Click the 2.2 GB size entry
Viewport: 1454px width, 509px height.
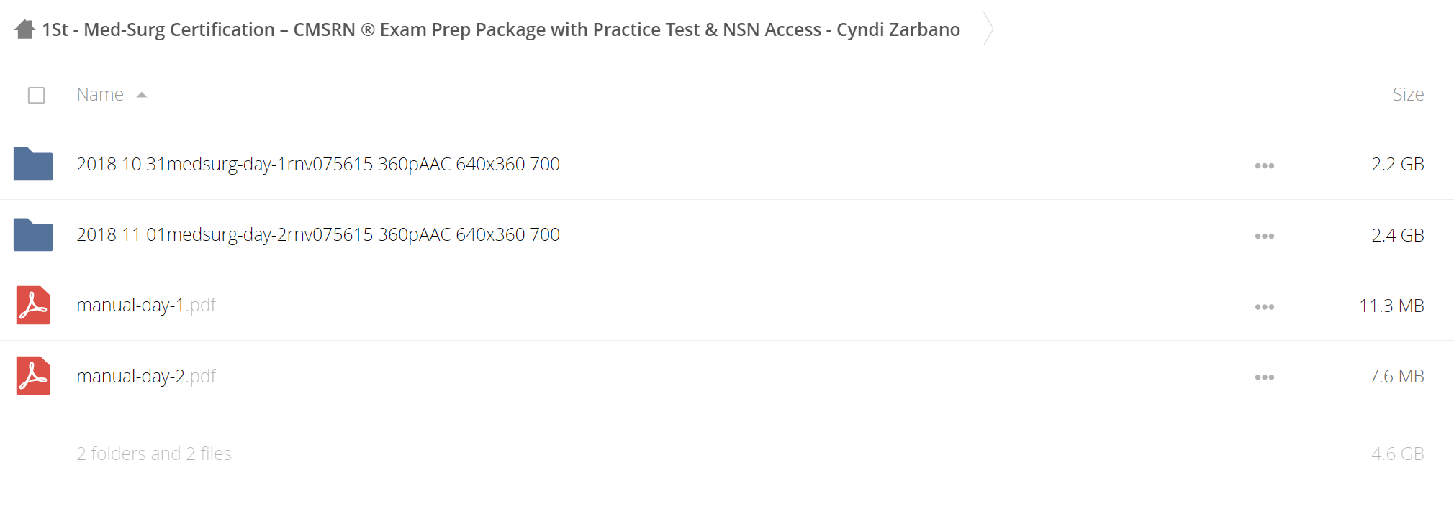click(x=1398, y=164)
